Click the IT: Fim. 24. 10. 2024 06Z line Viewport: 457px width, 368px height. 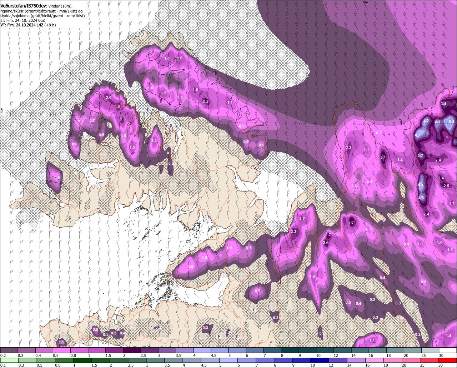22,20
